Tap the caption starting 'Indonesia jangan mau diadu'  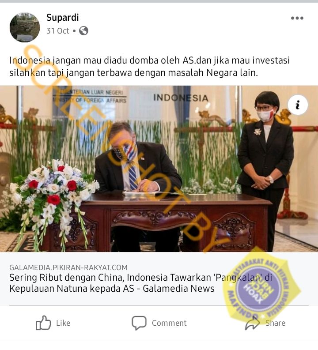(x=149, y=67)
